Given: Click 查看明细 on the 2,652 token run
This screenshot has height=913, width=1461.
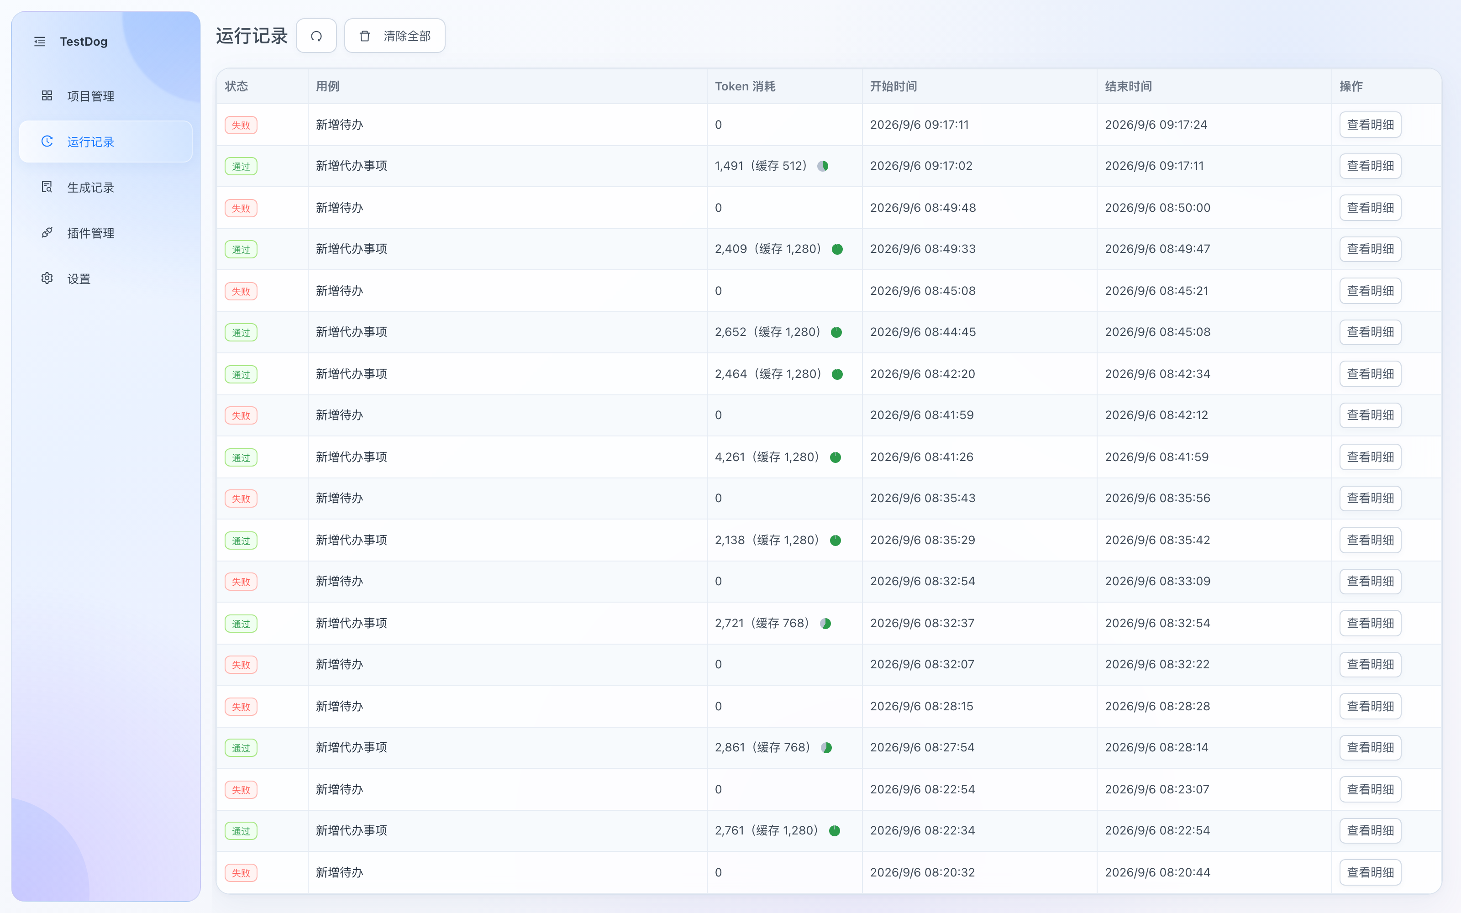Looking at the screenshot, I should click(1371, 332).
